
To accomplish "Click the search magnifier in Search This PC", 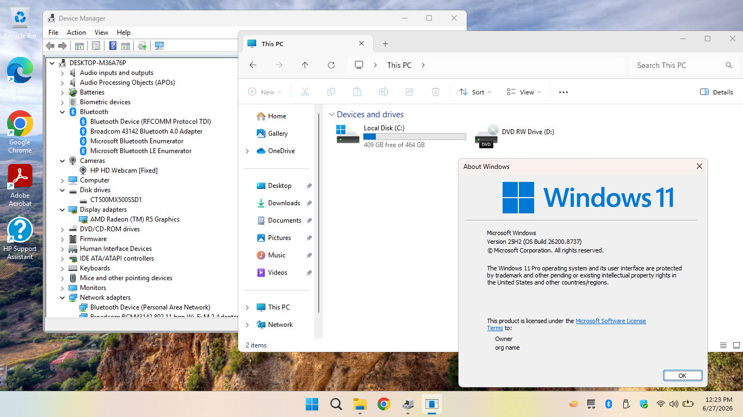I will click(x=729, y=65).
